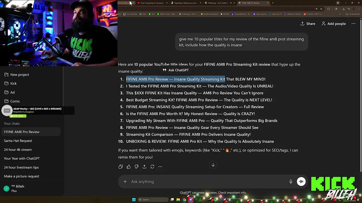Open Santa Hat Request chat
This screenshot has height=203, width=362.
(x=31, y=141)
